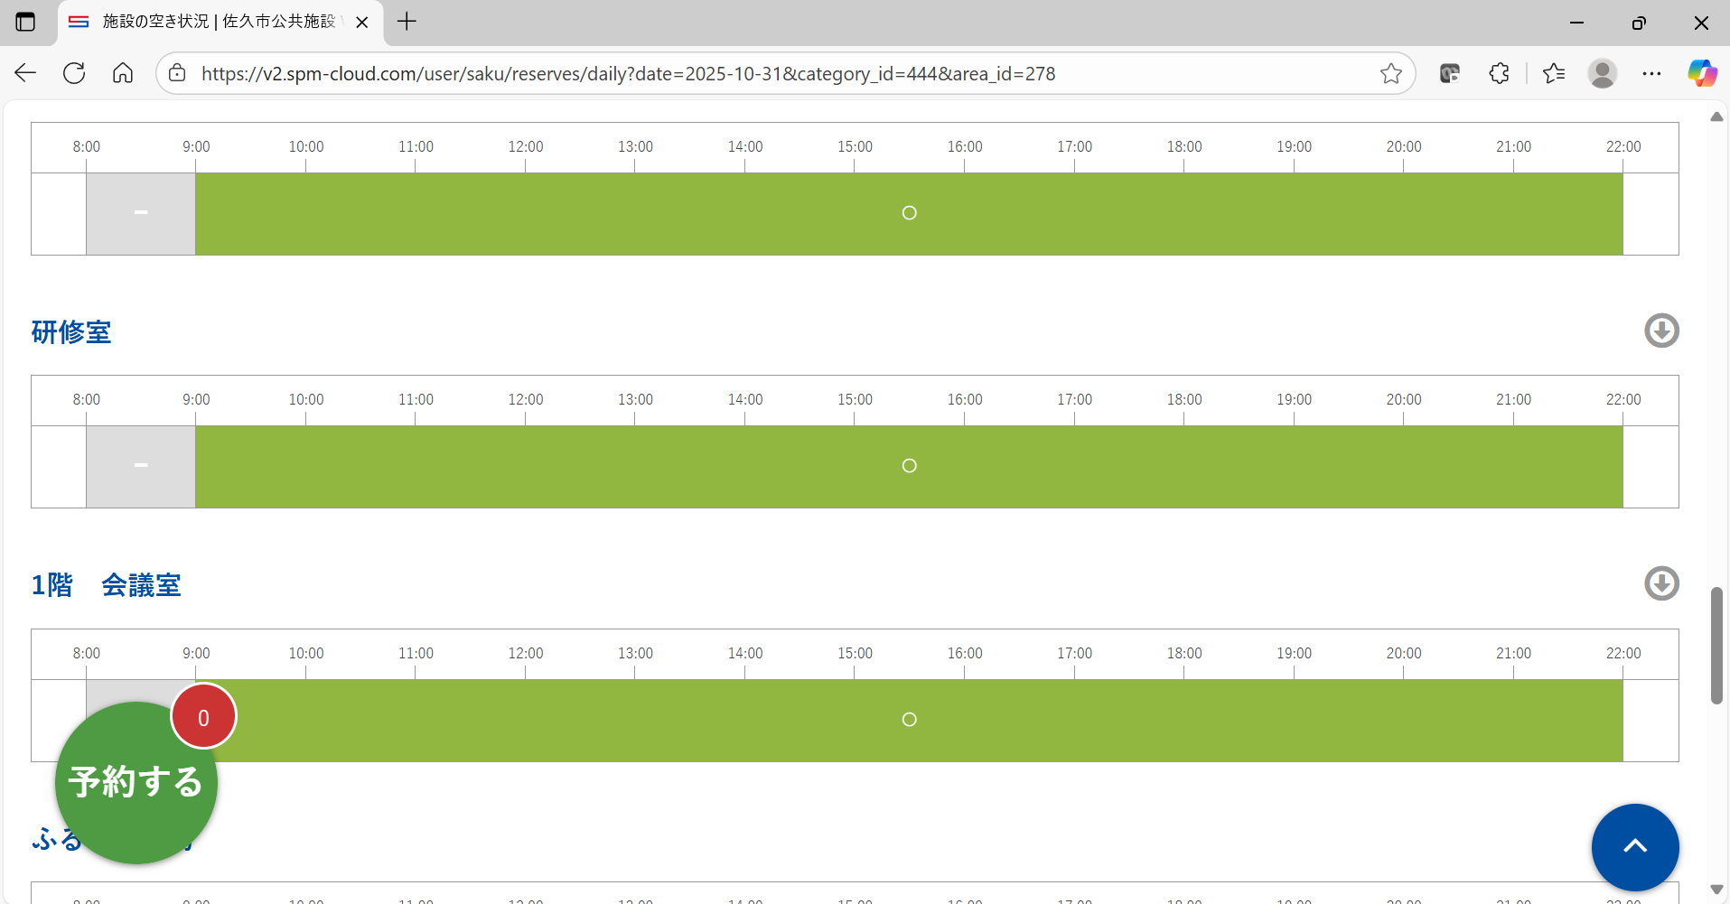Image resolution: width=1730 pixels, height=904 pixels.
Task: Click the browser back arrow
Action: coord(25,73)
